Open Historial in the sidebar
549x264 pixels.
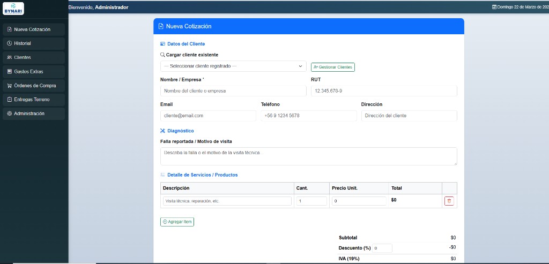point(33,43)
